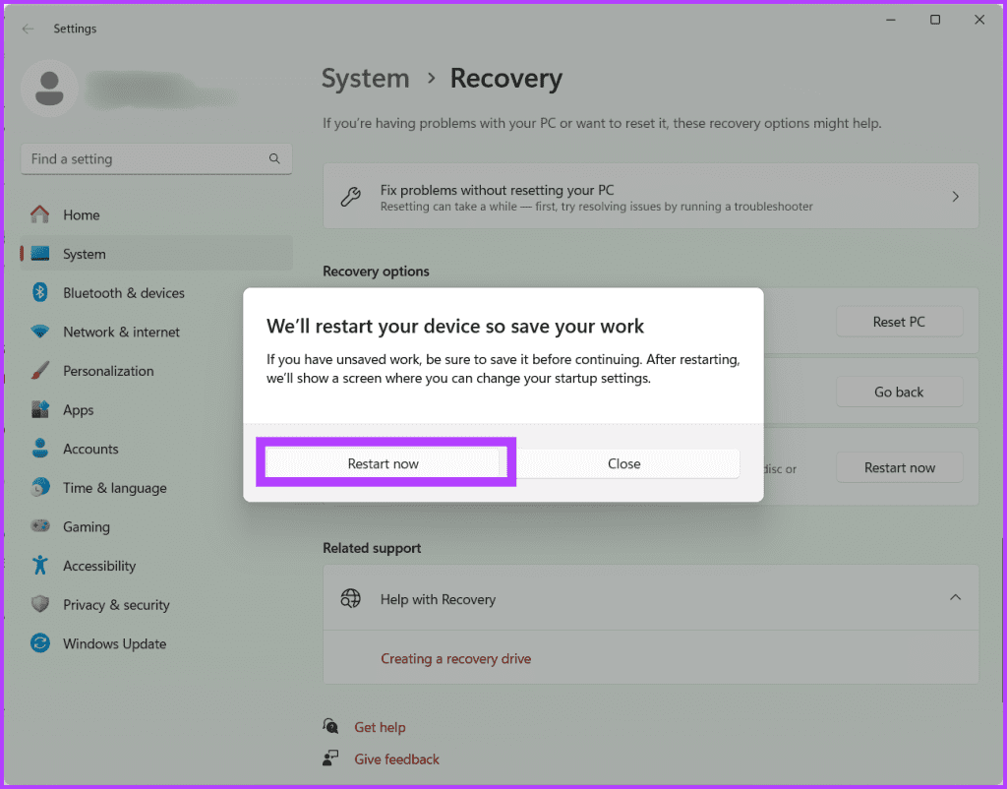1007x789 pixels.
Task: Collapse the Help with Recovery section
Action: pos(955,597)
